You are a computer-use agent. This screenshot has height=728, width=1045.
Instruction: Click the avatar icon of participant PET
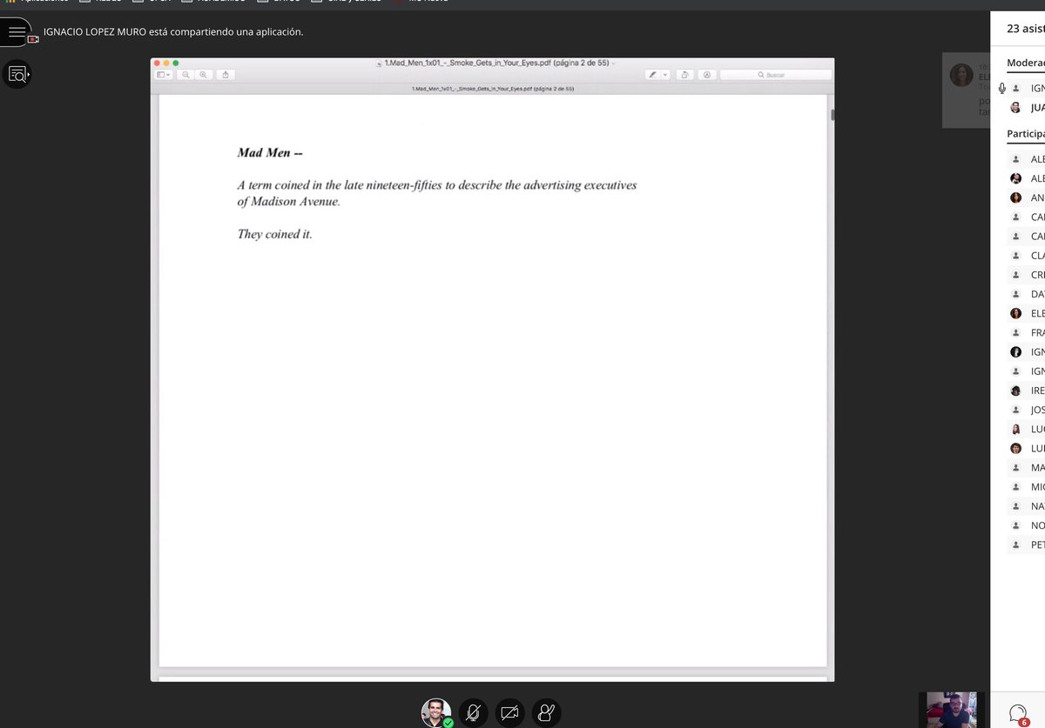(1015, 544)
